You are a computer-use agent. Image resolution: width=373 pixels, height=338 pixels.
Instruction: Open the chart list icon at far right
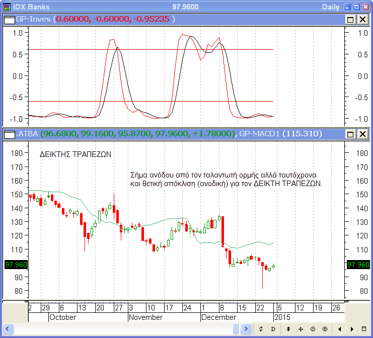pyautogui.click(x=364, y=329)
